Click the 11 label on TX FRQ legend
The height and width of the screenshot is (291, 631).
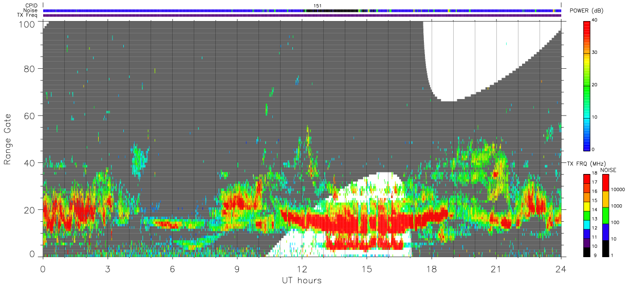(593, 238)
